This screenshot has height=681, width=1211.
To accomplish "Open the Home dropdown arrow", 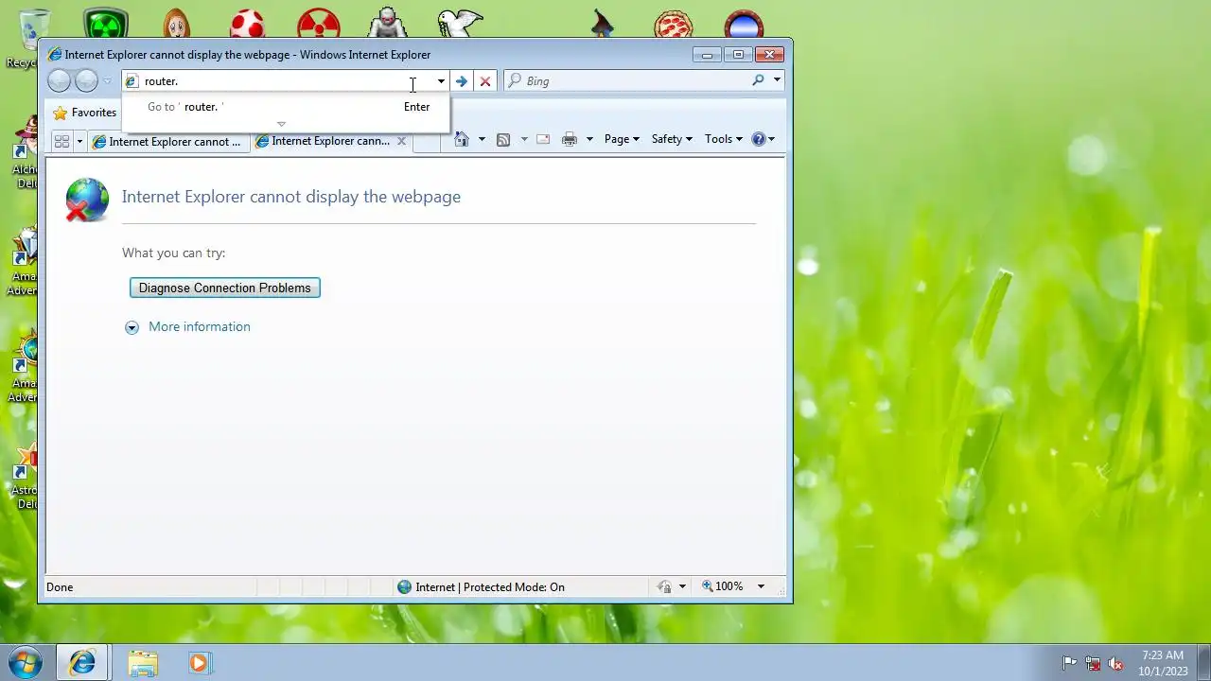I will coord(482,139).
